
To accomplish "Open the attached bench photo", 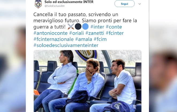I will (88, 81).
